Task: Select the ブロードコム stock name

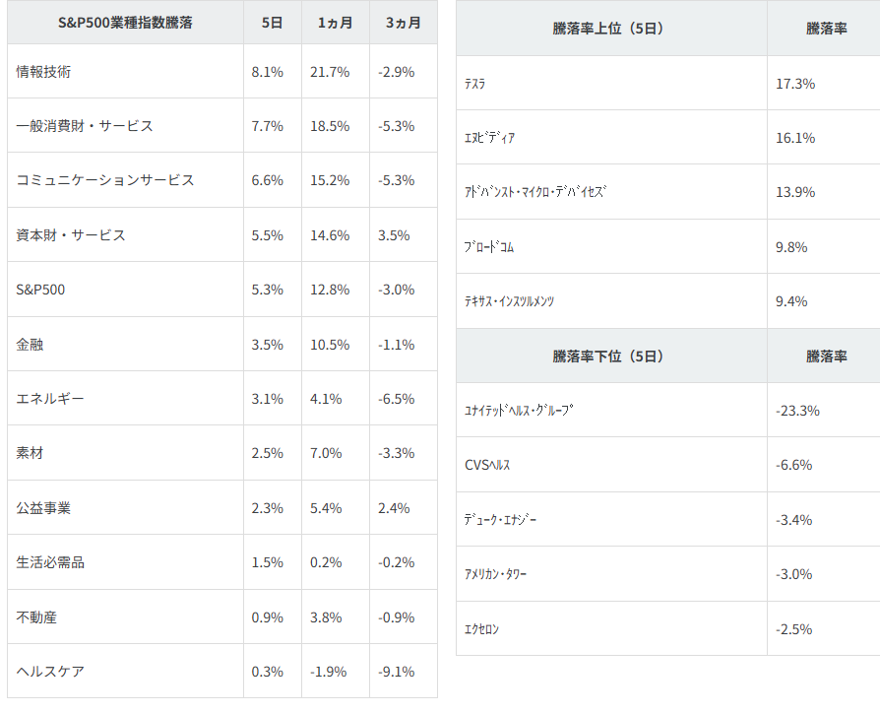Action: coord(489,247)
